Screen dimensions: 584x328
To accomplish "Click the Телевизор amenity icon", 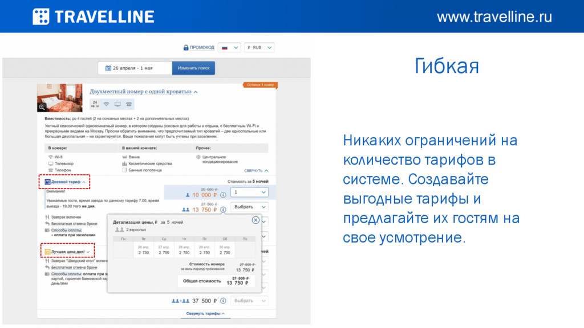I will pos(50,163).
